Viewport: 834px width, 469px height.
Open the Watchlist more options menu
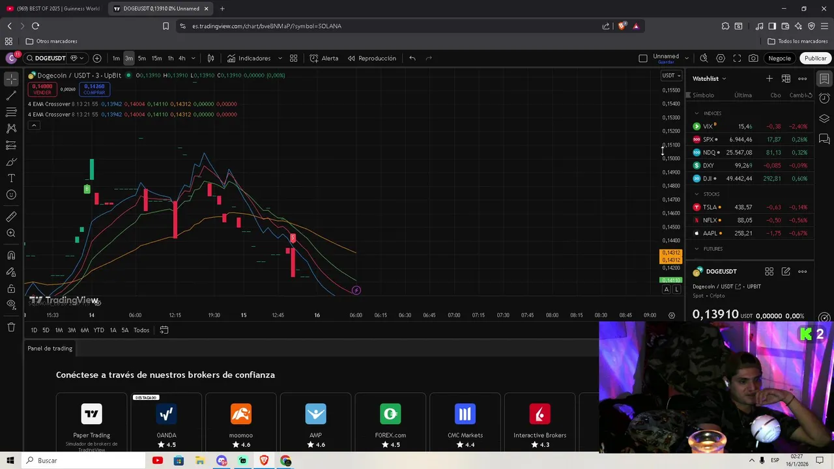pyautogui.click(x=802, y=79)
